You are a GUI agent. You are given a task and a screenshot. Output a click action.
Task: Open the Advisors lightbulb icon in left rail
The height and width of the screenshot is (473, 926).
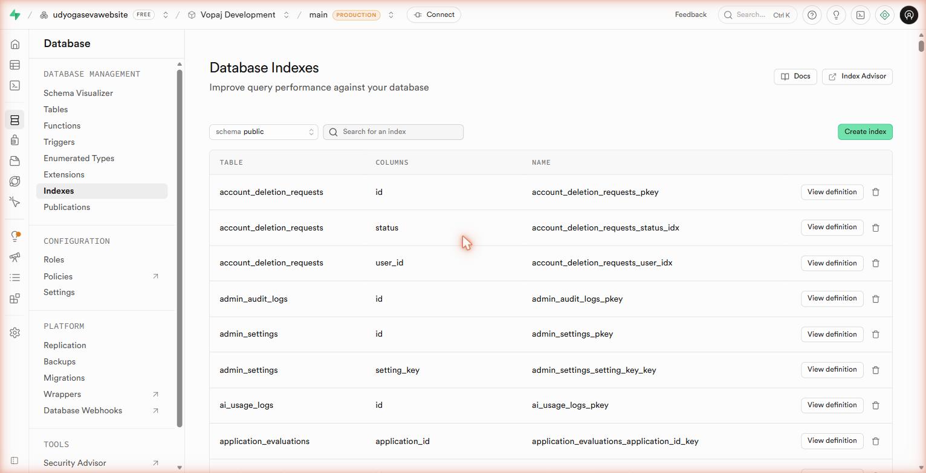(x=15, y=237)
